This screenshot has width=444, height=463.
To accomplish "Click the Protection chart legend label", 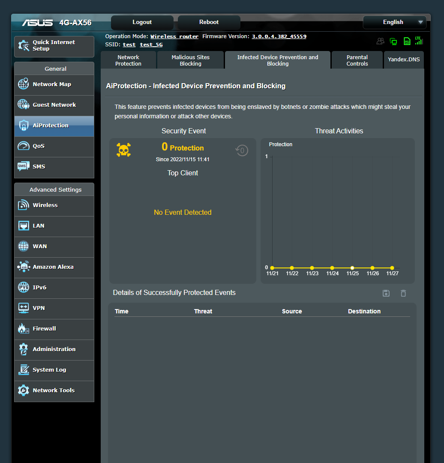I will pyautogui.click(x=281, y=144).
